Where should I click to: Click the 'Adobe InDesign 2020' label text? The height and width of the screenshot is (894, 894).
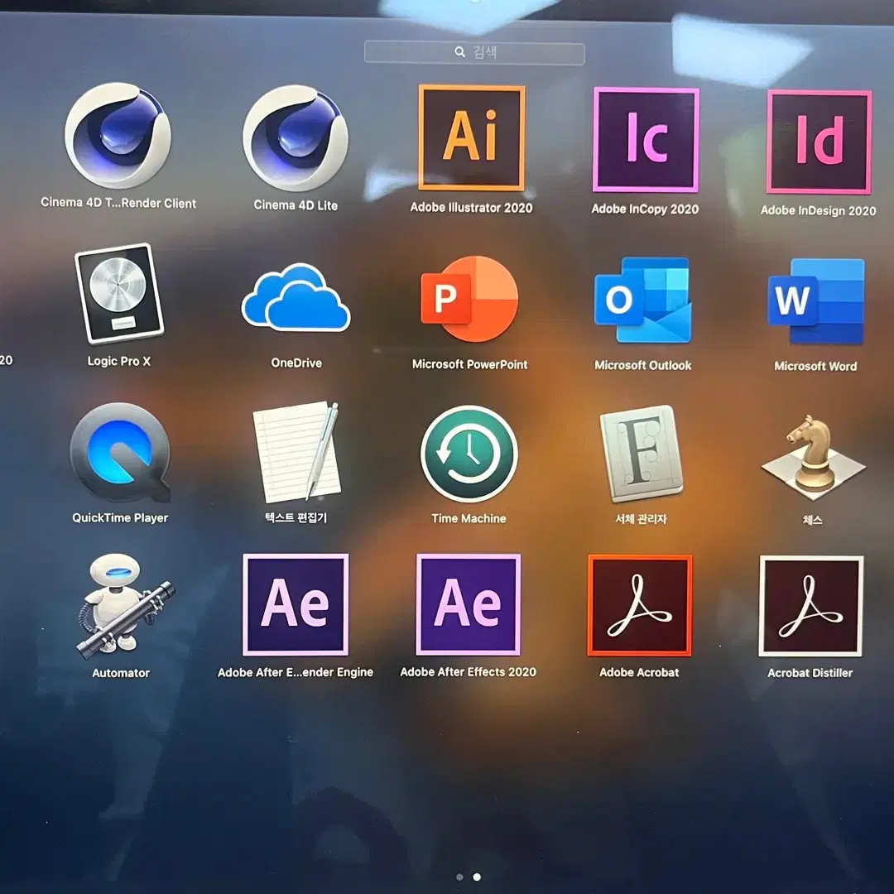click(x=818, y=210)
